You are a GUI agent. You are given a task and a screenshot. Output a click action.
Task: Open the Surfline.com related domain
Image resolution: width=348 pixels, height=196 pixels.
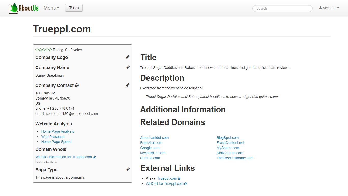150,158
